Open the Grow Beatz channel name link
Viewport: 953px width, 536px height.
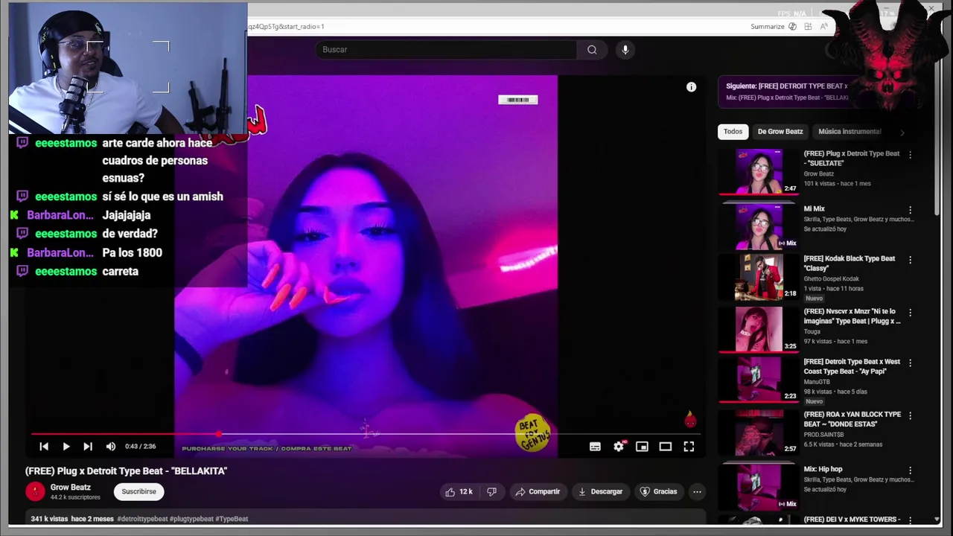click(71, 488)
